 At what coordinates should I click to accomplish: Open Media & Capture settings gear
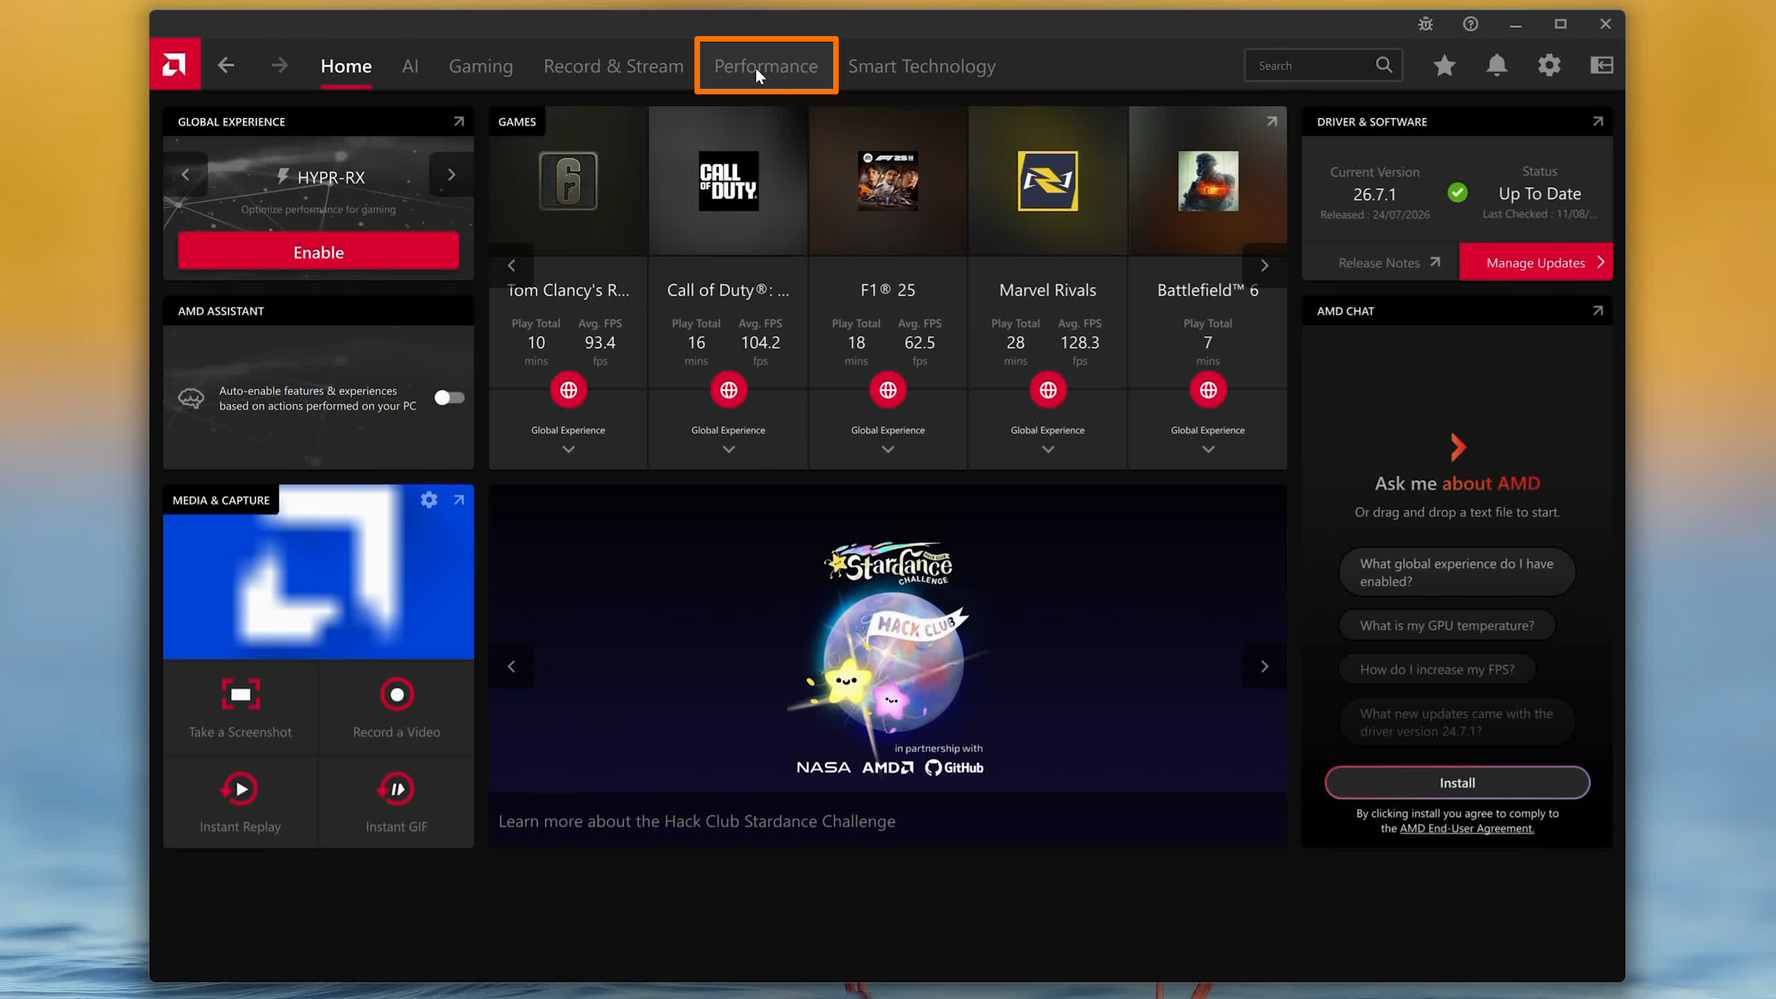point(429,499)
